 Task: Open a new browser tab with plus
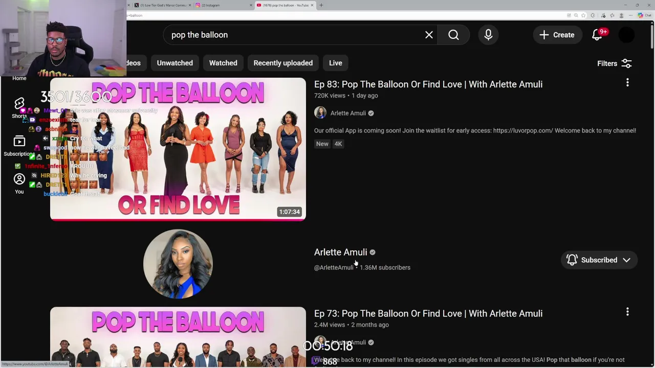tap(321, 5)
